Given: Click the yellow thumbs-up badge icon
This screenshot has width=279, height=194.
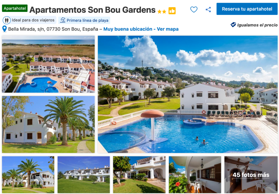Looking at the screenshot, I should [172, 11].
